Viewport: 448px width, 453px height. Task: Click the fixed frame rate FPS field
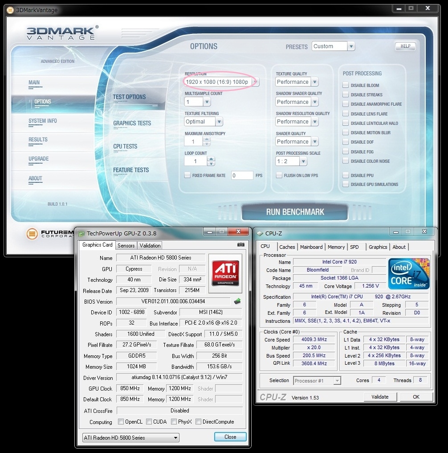coord(242,175)
